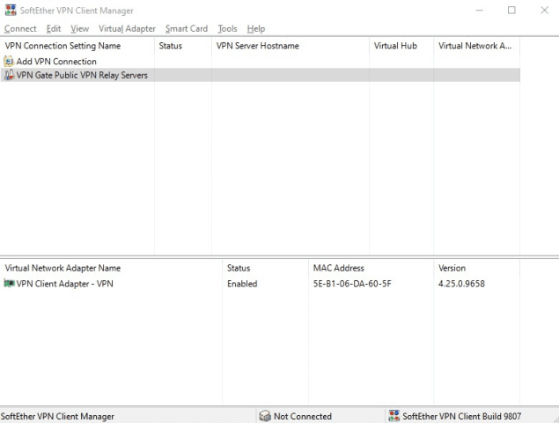The width and height of the screenshot is (559, 423).
Task: Click the Virtual Hub column header
Action: point(395,46)
